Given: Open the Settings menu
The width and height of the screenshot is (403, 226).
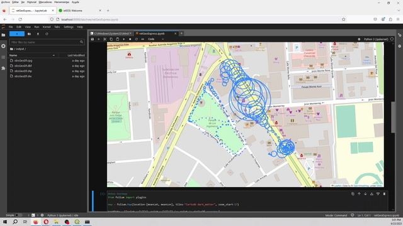Looking at the screenshot, I should coord(69,27).
